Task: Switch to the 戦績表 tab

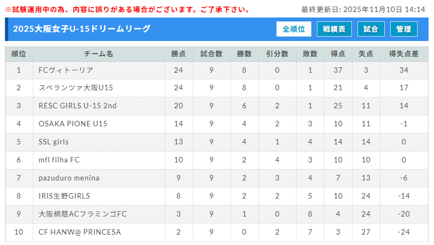Action: pos(334,30)
